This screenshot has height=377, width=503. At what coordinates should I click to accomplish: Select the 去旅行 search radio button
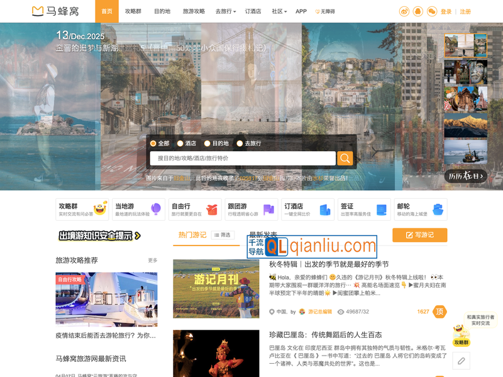(x=248, y=143)
